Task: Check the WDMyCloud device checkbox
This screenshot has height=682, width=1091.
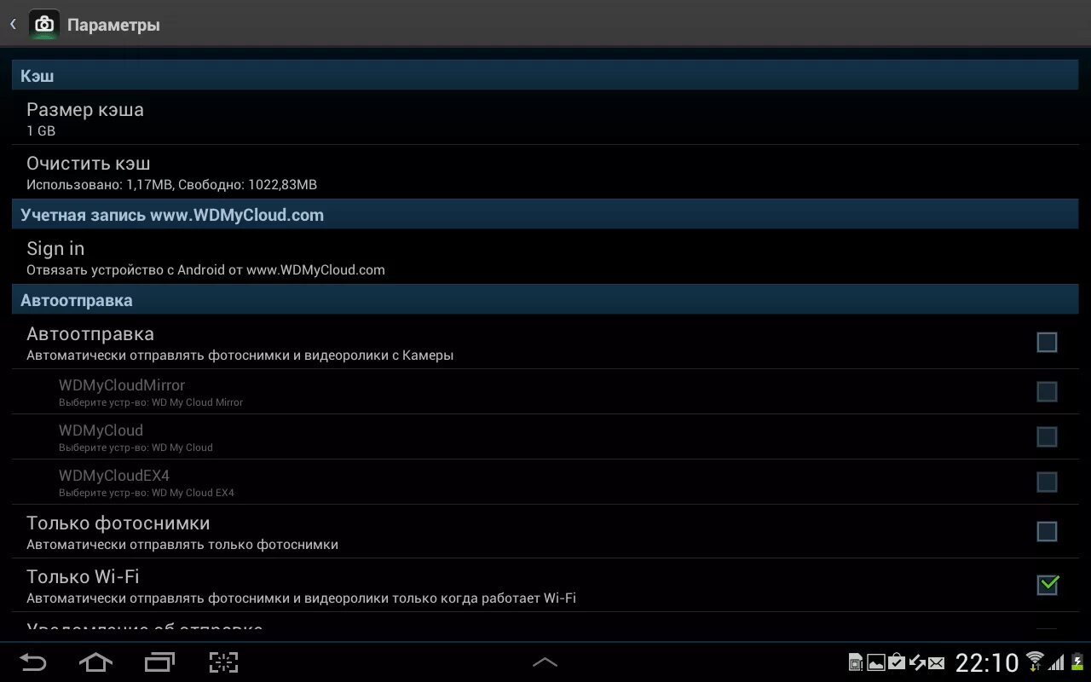Action: click(1047, 436)
